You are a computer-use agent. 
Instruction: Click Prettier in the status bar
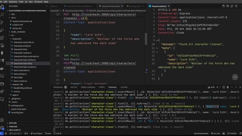pos(232,133)
